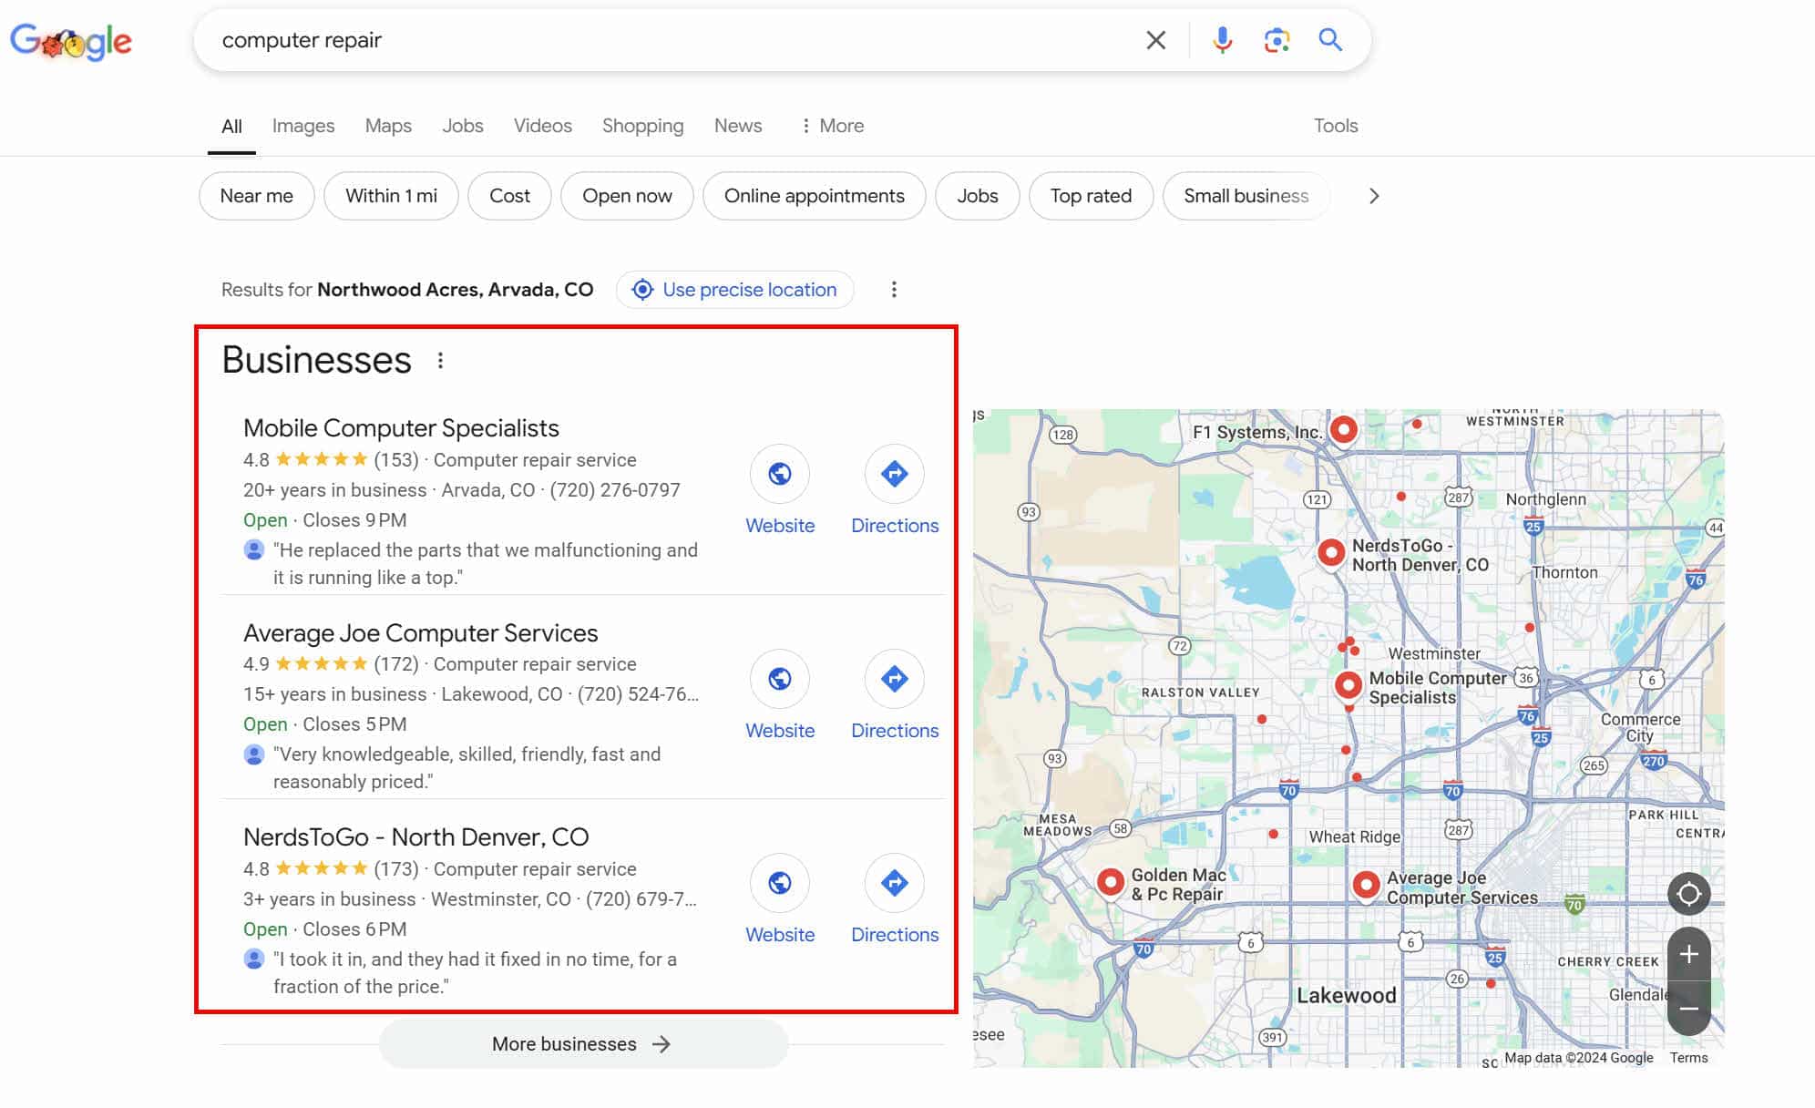1815x1108 pixels.
Task: Click the Golden Mac & Pc Repair map pin
Action: tap(1110, 882)
